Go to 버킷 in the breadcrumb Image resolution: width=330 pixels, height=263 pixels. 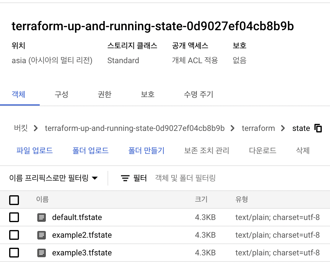tap(21, 128)
